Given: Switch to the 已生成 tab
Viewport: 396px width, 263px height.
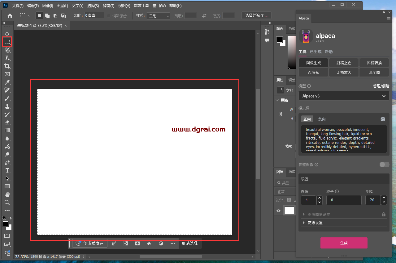Looking at the screenshot, I should click(315, 52).
